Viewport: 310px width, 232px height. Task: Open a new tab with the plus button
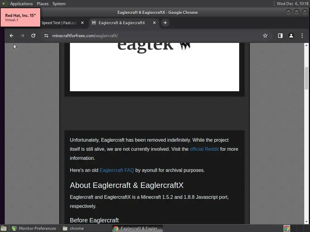[x=165, y=23]
